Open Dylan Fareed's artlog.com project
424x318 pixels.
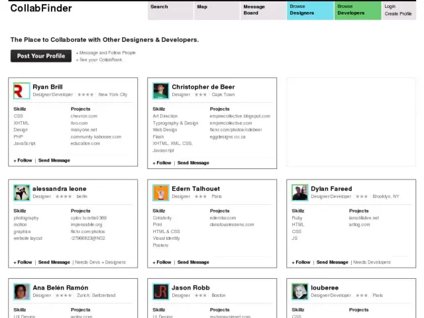pos(359,225)
